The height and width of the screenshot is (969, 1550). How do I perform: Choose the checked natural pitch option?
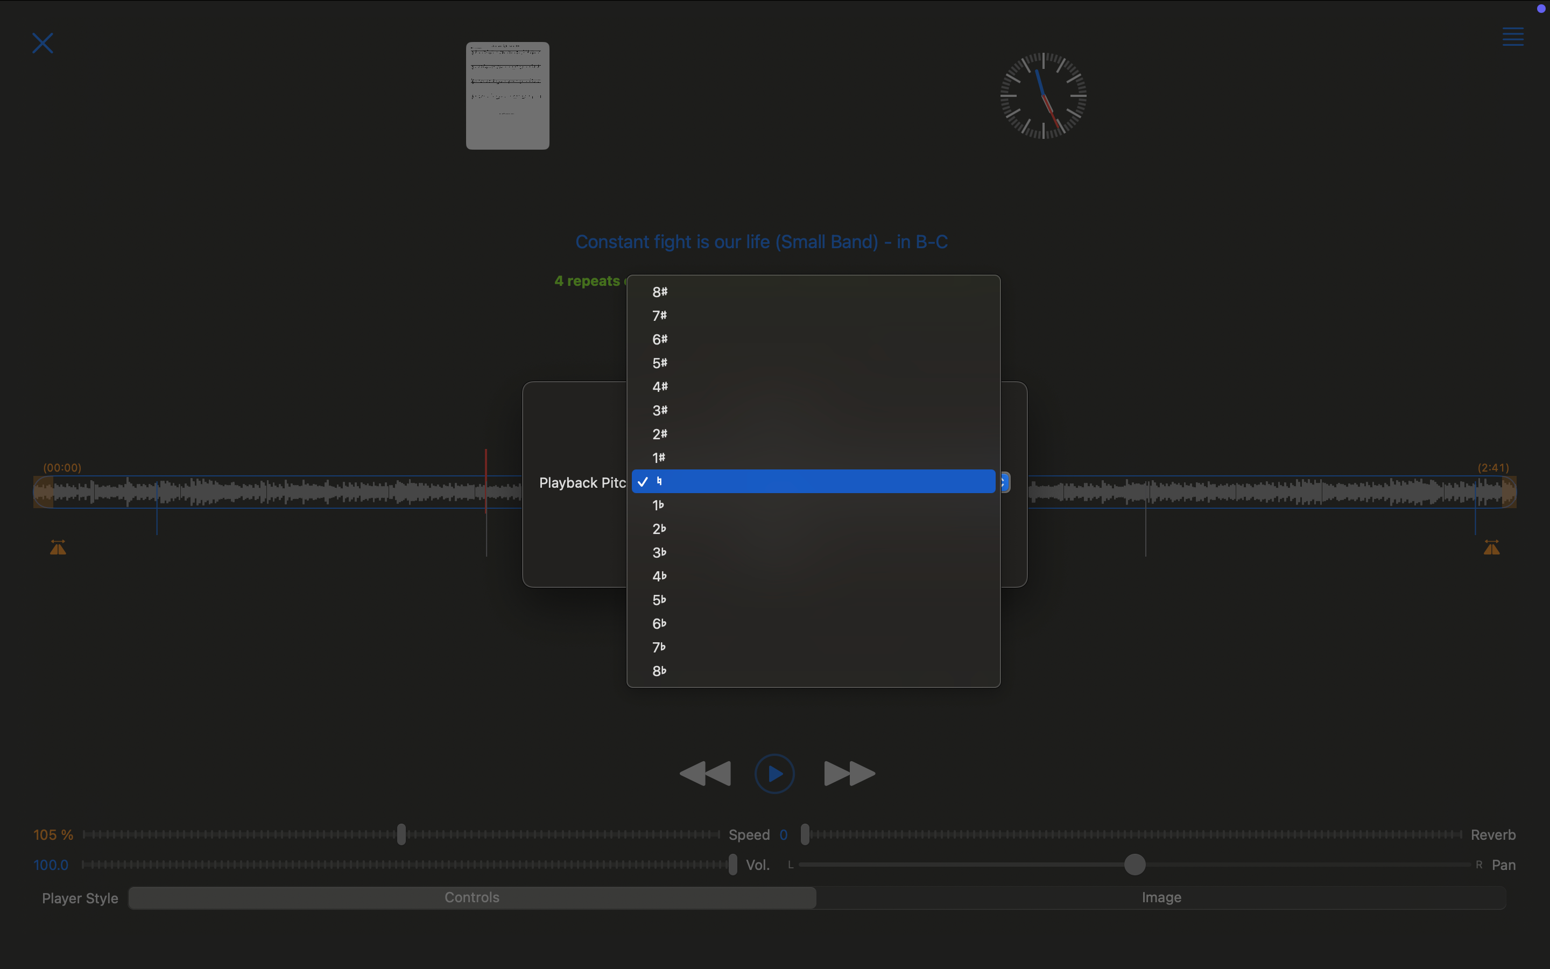click(813, 481)
